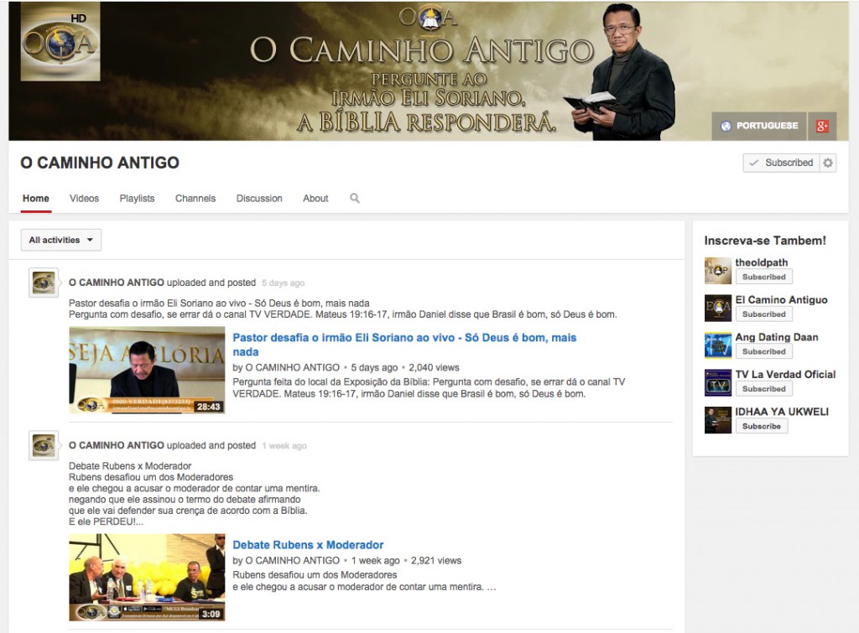Image resolution: width=859 pixels, height=633 pixels.
Task: Open Ang Dating Daan avatar icon
Action: tap(718, 345)
